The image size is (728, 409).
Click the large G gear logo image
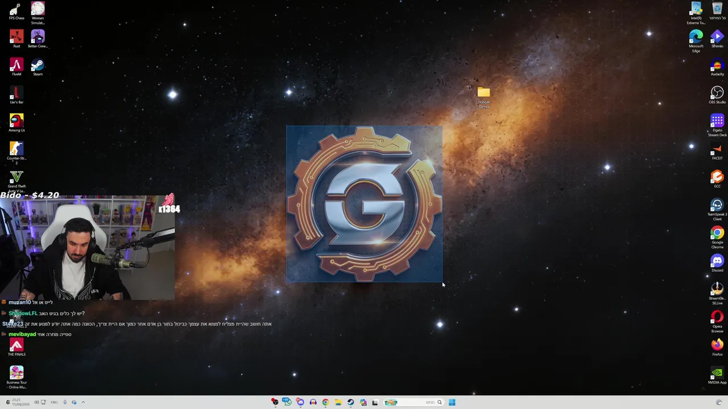[364, 204]
